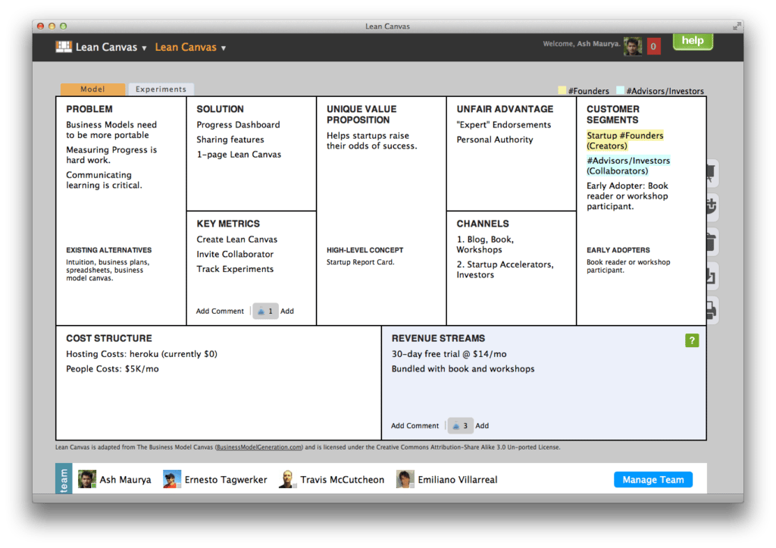Expand the white Lean Canvas dropdown

[143, 48]
